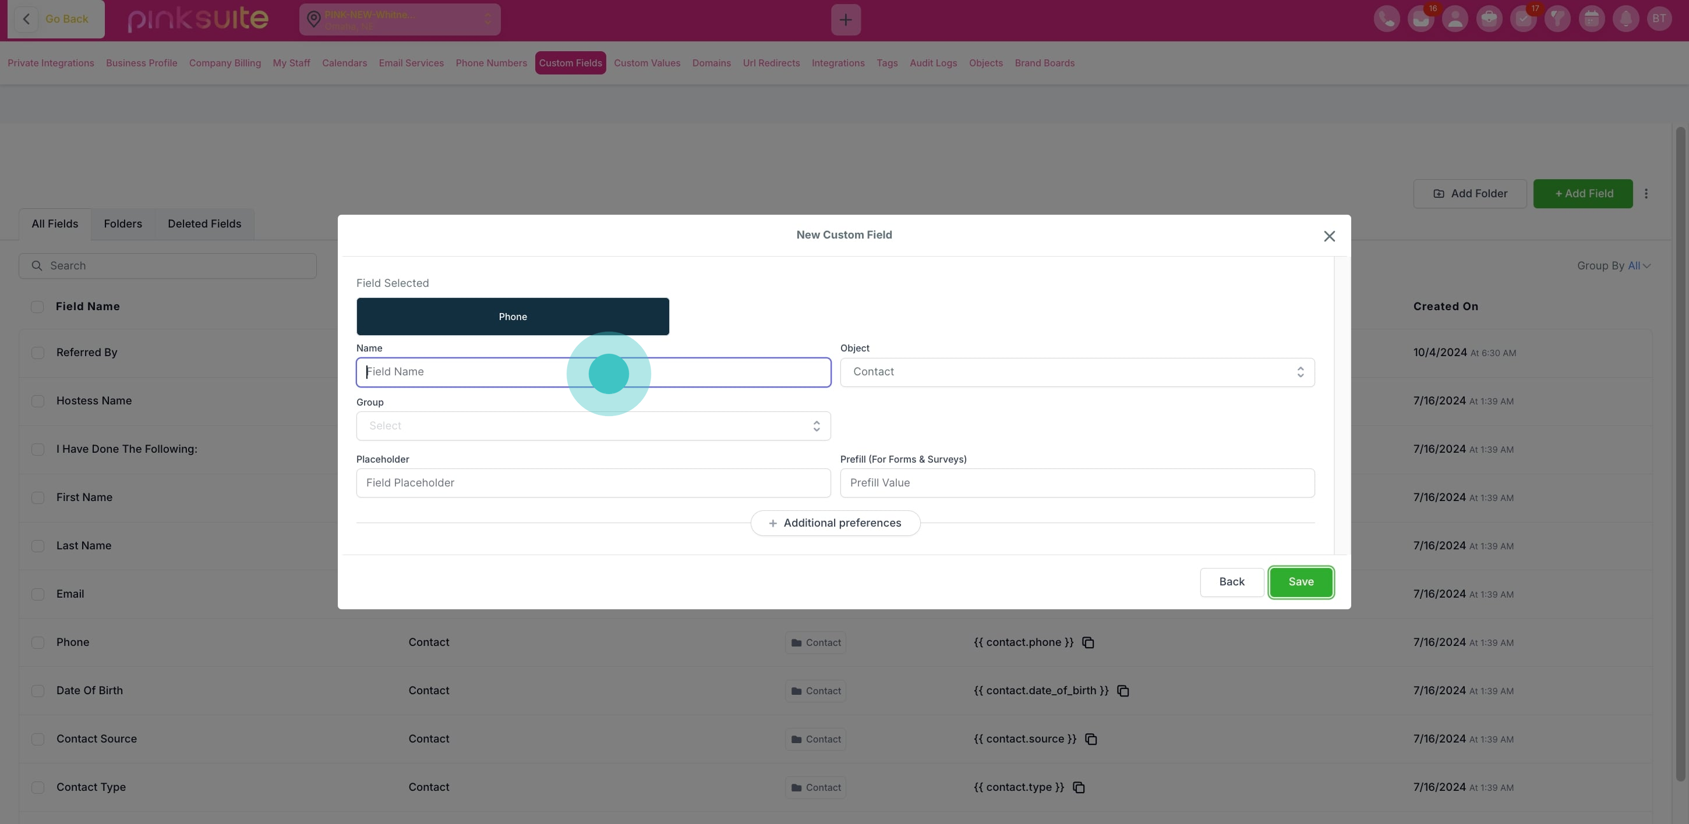1689x824 pixels.
Task: Open the briefcase opportunities icon
Action: tap(1489, 19)
